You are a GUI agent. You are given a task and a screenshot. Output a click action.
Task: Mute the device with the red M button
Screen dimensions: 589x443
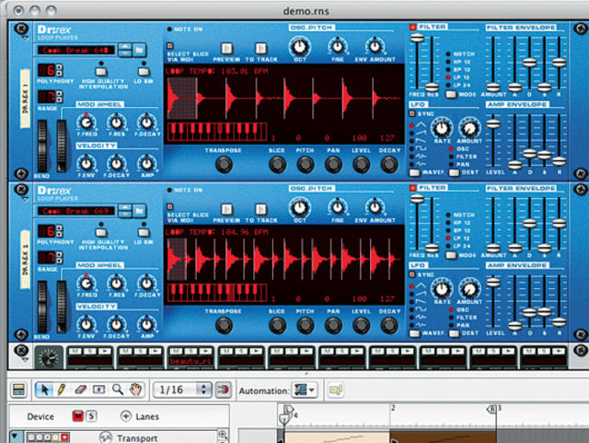(78, 416)
